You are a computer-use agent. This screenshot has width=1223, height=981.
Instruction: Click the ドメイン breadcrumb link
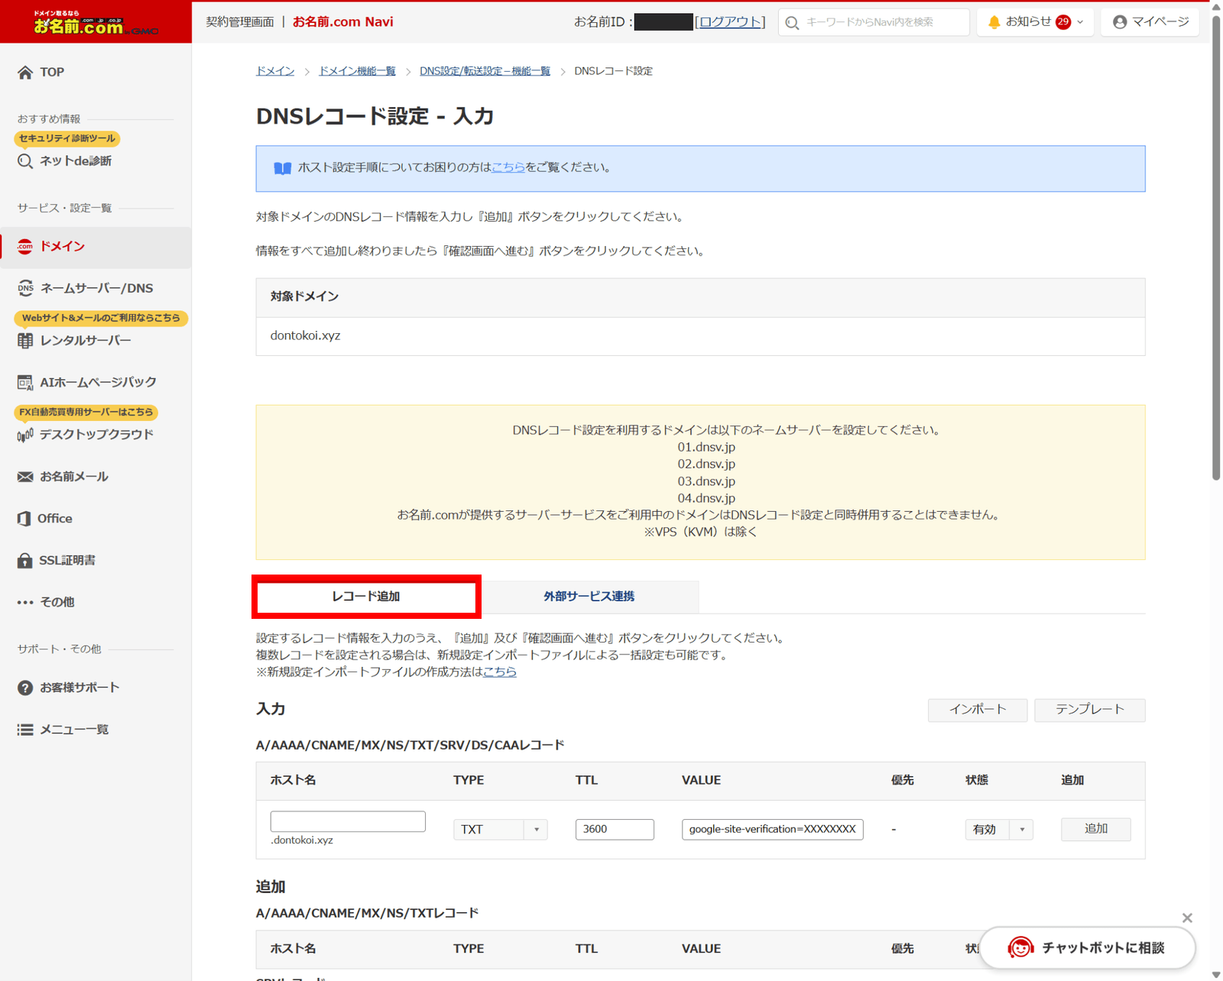(275, 71)
